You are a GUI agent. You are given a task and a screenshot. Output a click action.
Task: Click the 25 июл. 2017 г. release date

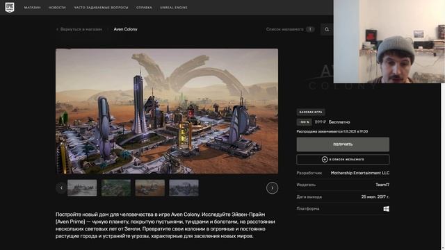[375, 197]
